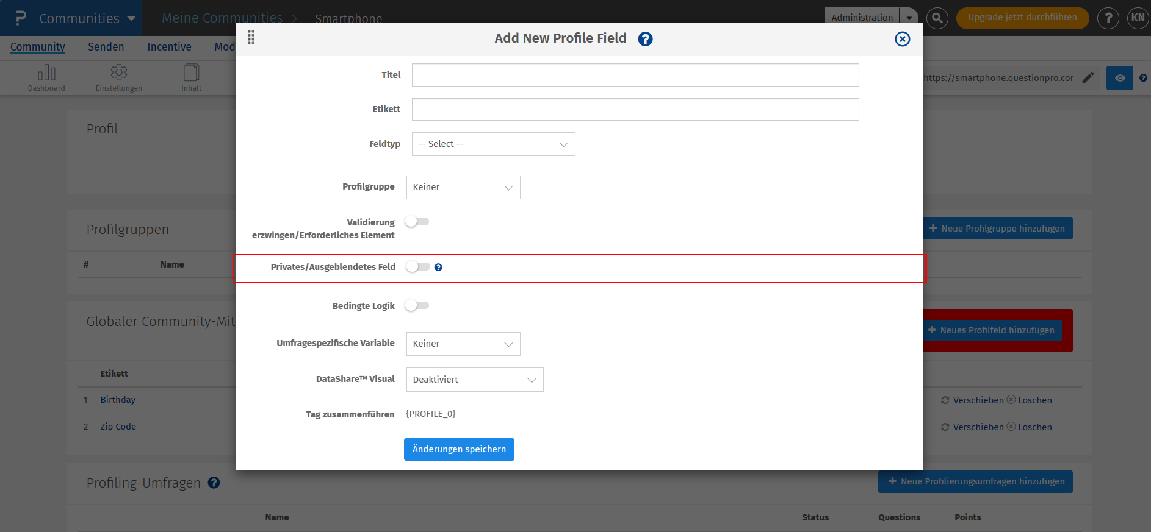
Task: Click the Smartphone breadcrumb text
Action: [x=348, y=18]
